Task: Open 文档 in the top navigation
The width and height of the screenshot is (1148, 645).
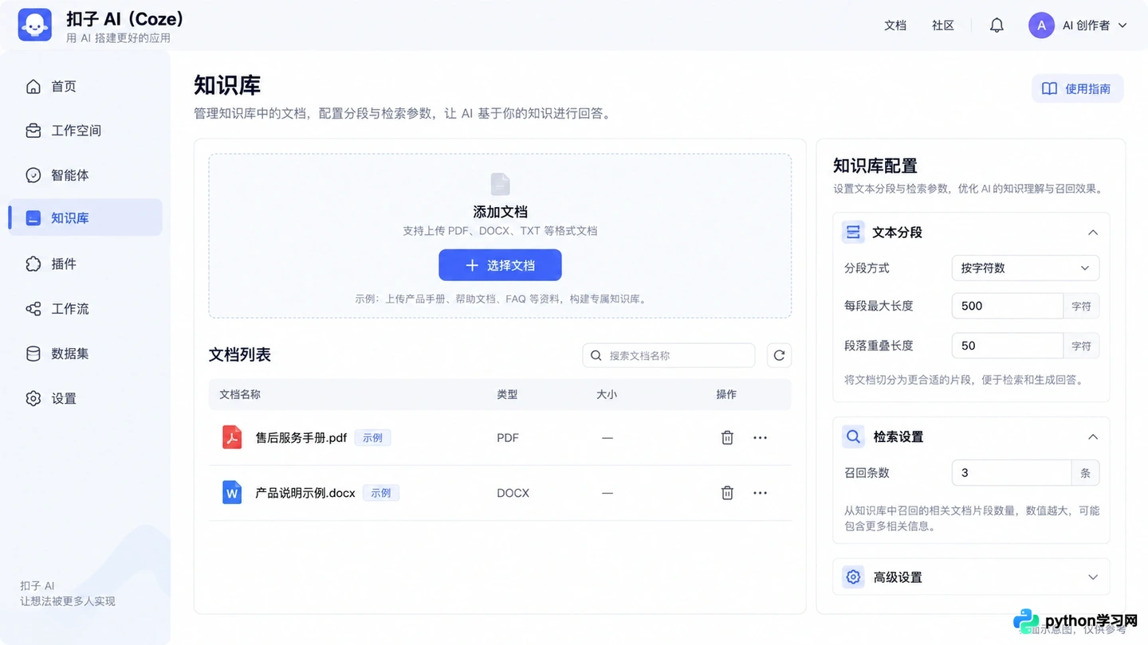Action: (895, 25)
